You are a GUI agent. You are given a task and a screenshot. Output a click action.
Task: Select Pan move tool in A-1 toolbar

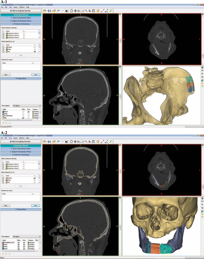(75, 11)
